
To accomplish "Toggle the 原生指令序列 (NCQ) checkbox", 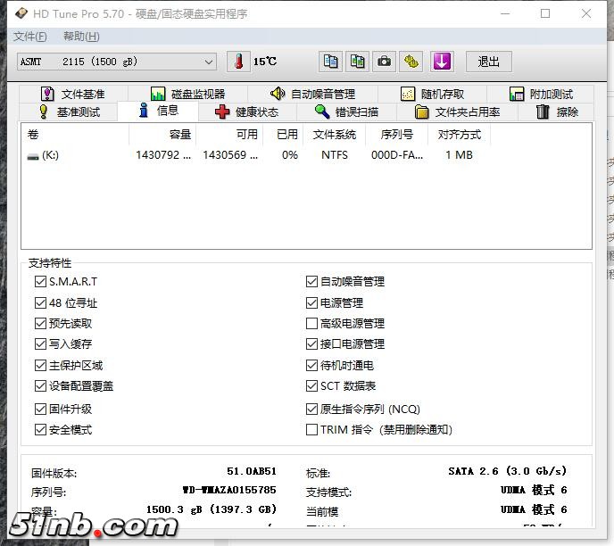I will click(x=311, y=409).
